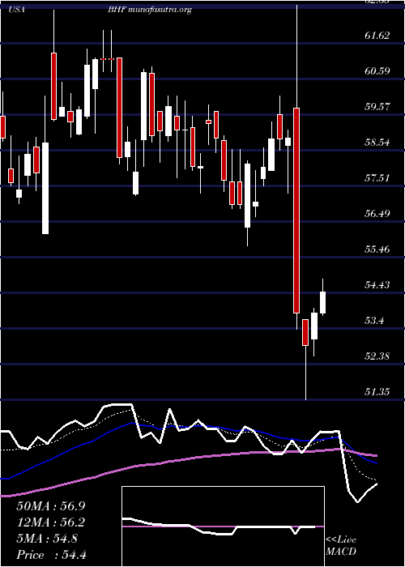Click the <<Live MACD label
Screen dimensions: 405x567
coord(341,546)
